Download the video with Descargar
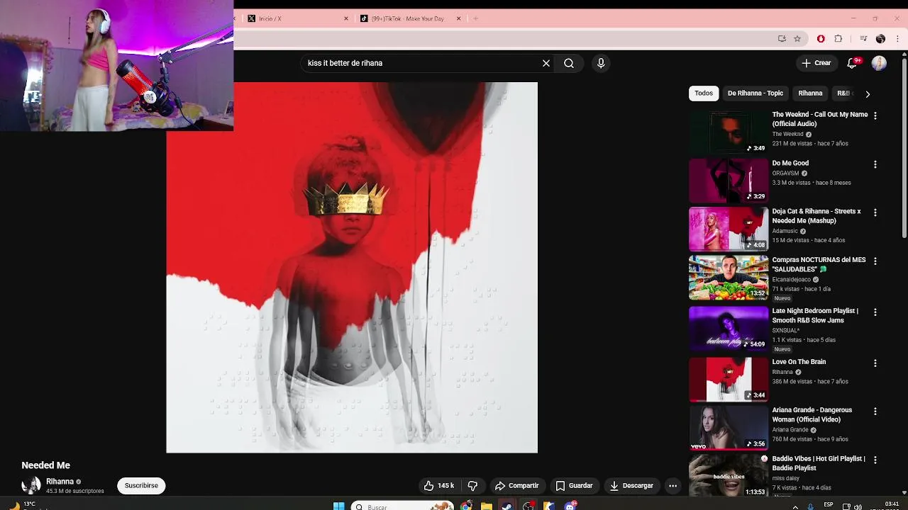908x510 pixels. tap(631, 485)
